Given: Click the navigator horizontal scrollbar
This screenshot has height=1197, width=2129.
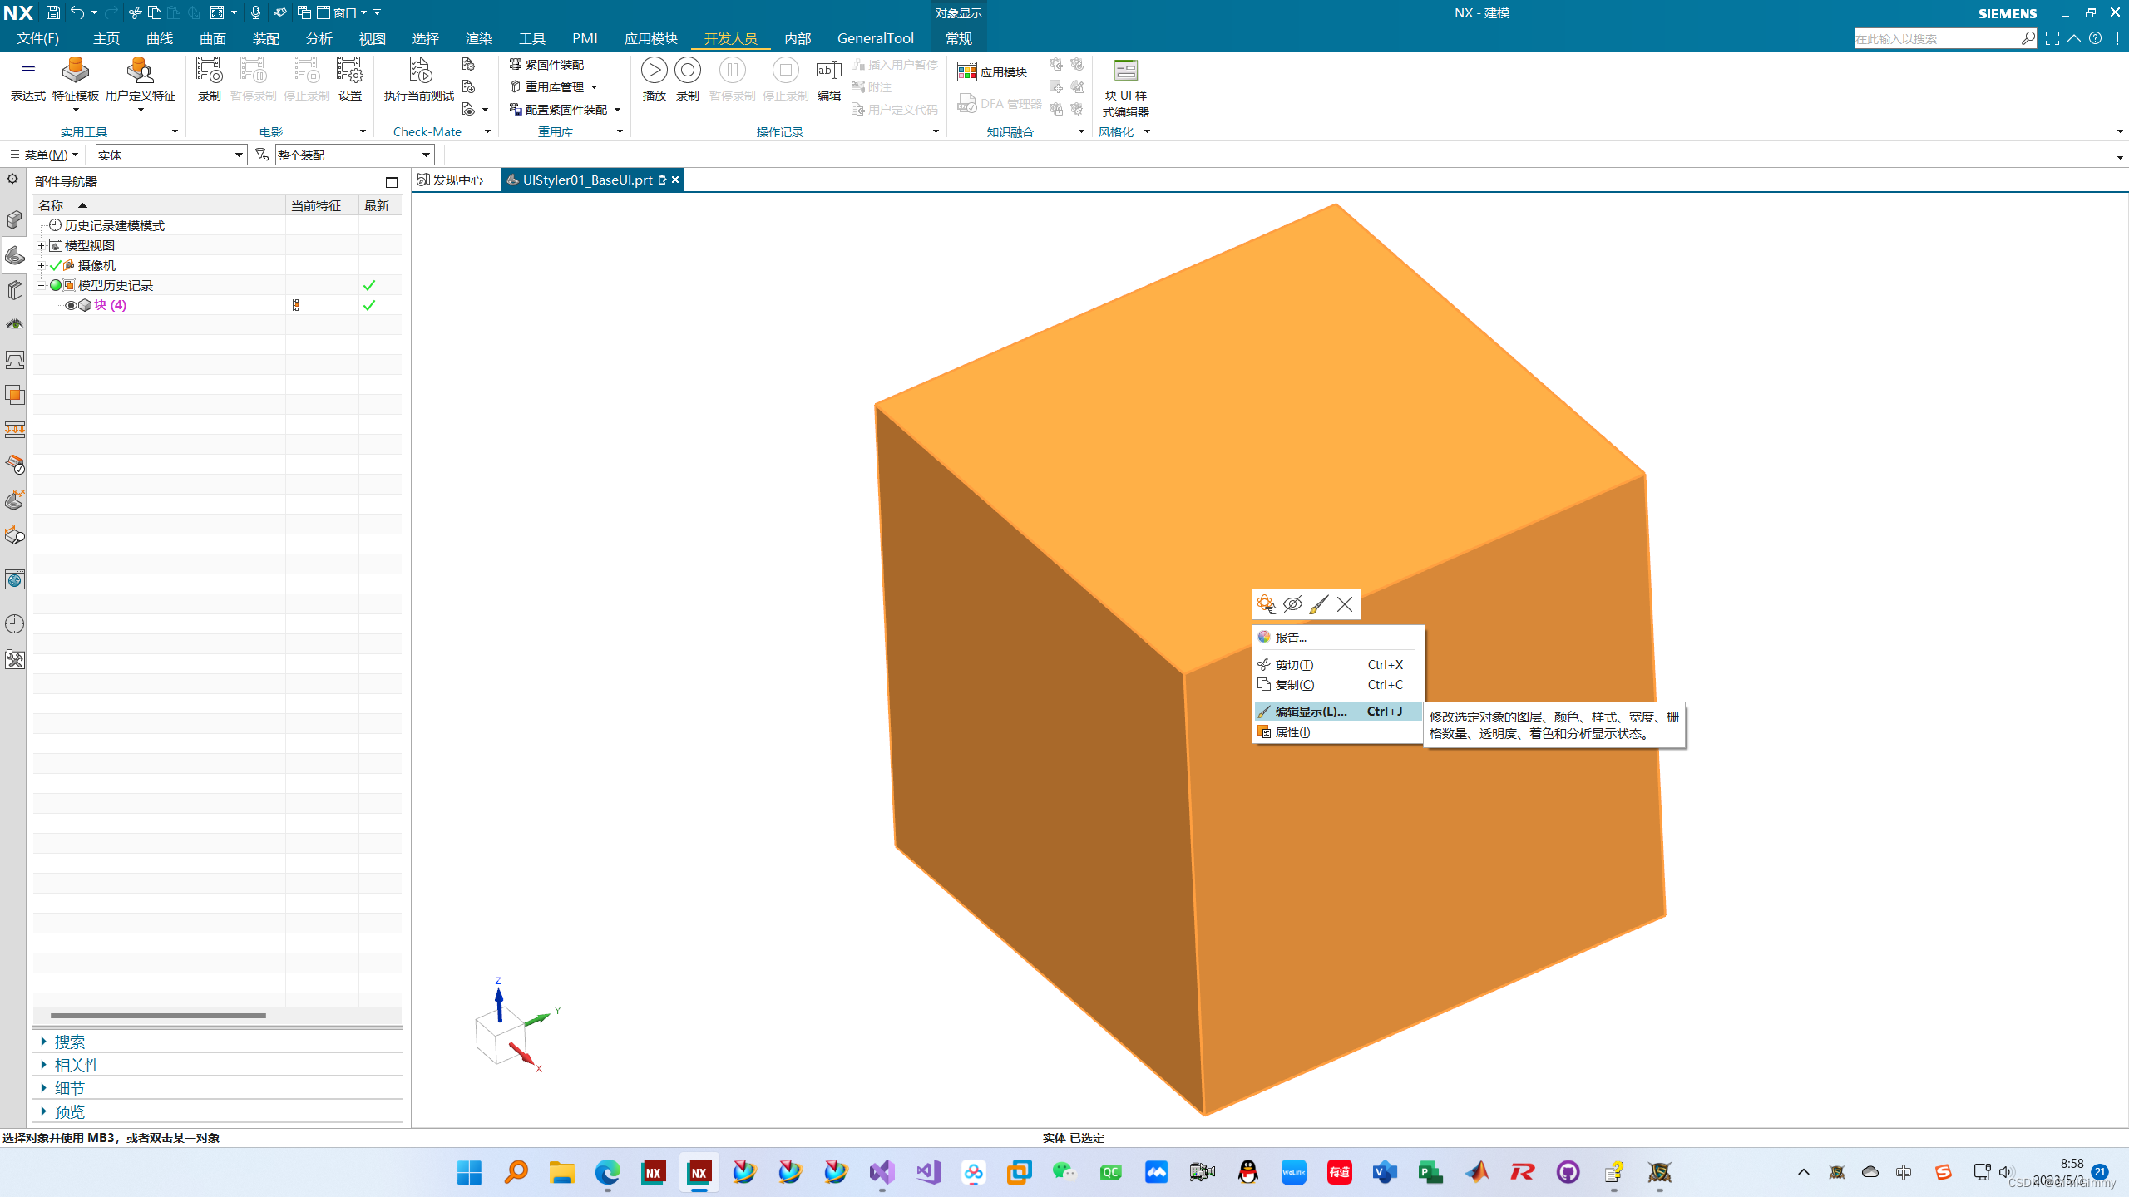Looking at the screenshot, I should click(x=158, y=1015).
